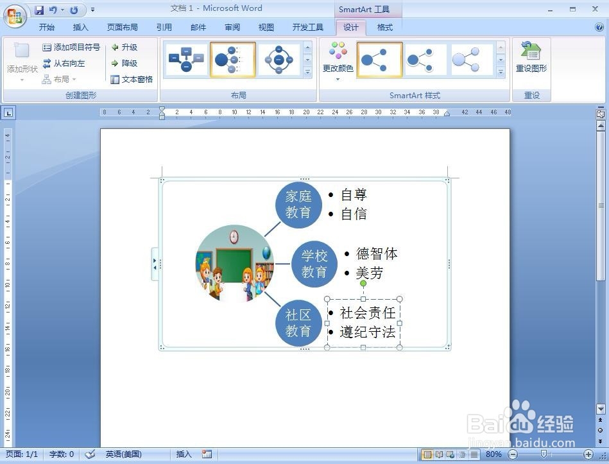The width and height of the screenshot is (609, 464).
Task: Click the Office button logo
Action: (15, 16)
